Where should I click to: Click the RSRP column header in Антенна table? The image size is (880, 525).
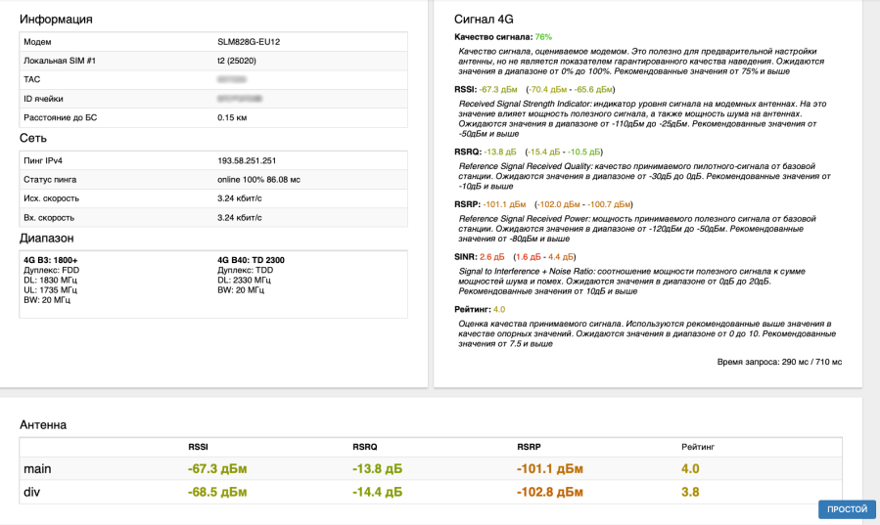click(530, 447)
